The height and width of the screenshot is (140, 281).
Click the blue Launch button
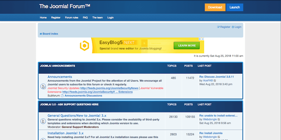point(235,7)
